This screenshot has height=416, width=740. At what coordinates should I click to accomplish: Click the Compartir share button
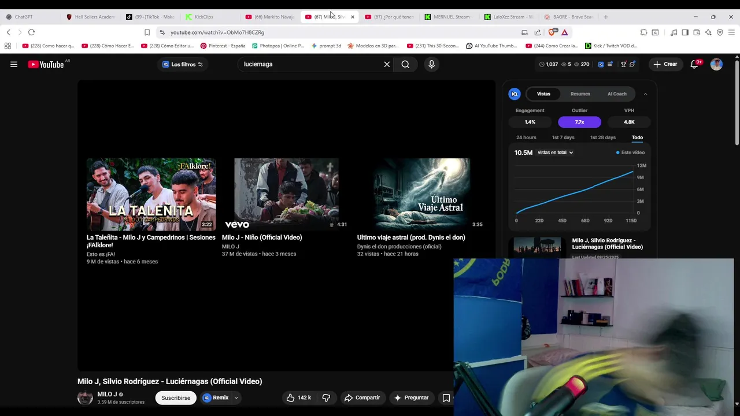362,398
